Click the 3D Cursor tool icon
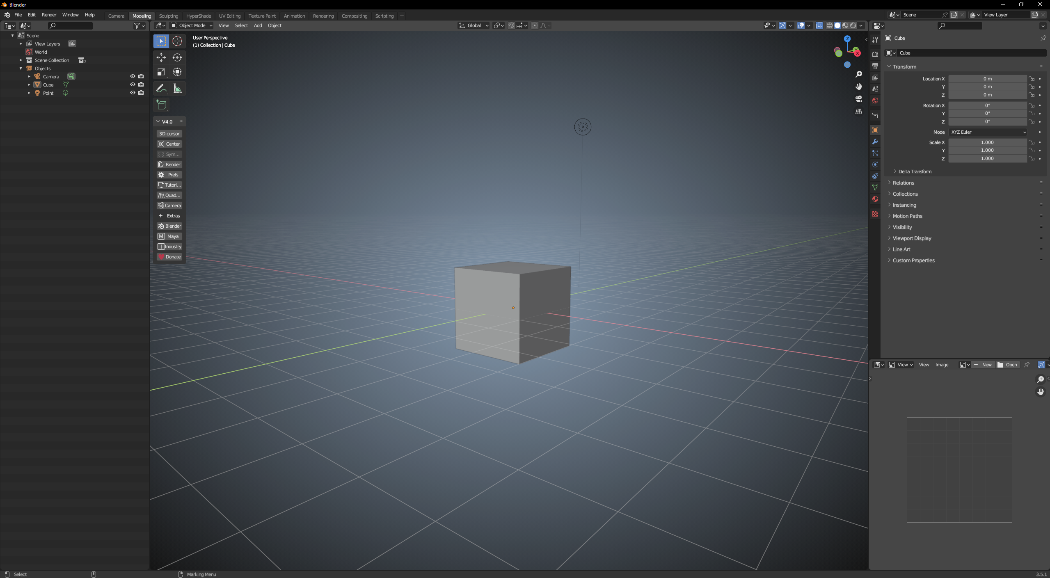 [x=177, y=41]
